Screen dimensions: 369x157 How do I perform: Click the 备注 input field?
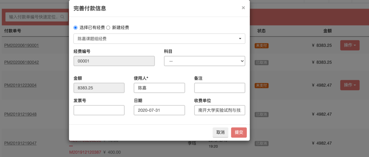[219, 88]
